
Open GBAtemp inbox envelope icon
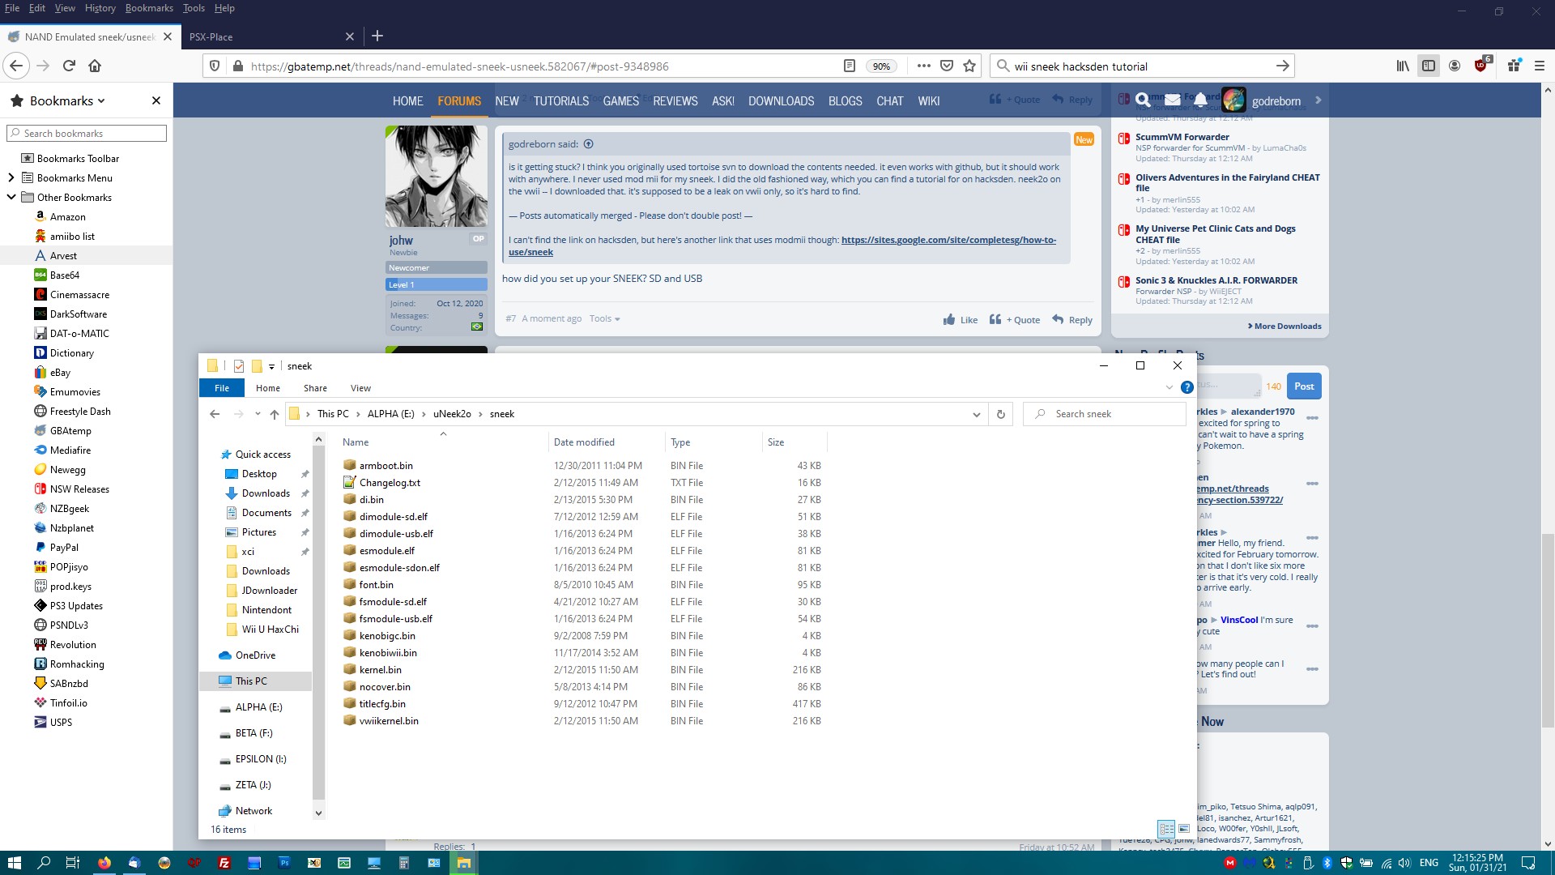pyautogui.click(x=1172, y=100)
